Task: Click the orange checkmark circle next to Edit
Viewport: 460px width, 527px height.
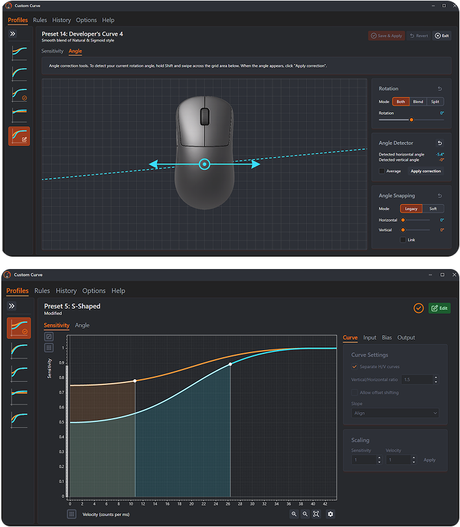Action: click(x=418, y=308)
